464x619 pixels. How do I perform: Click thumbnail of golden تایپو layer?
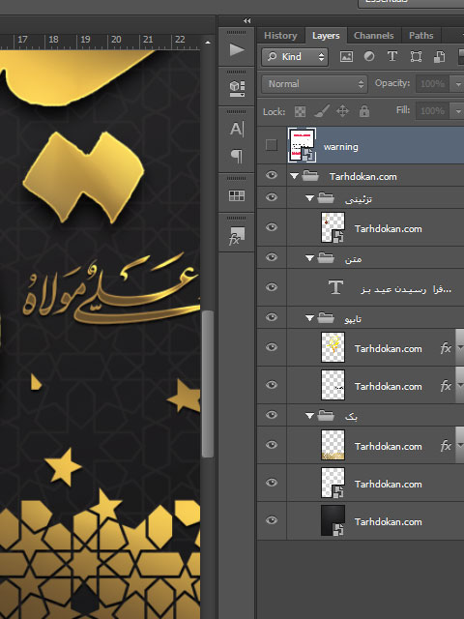point(333,347)
